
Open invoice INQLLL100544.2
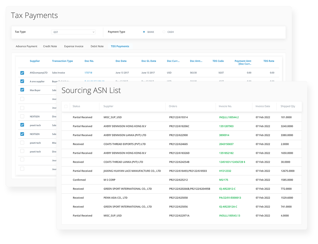[229, 117]
